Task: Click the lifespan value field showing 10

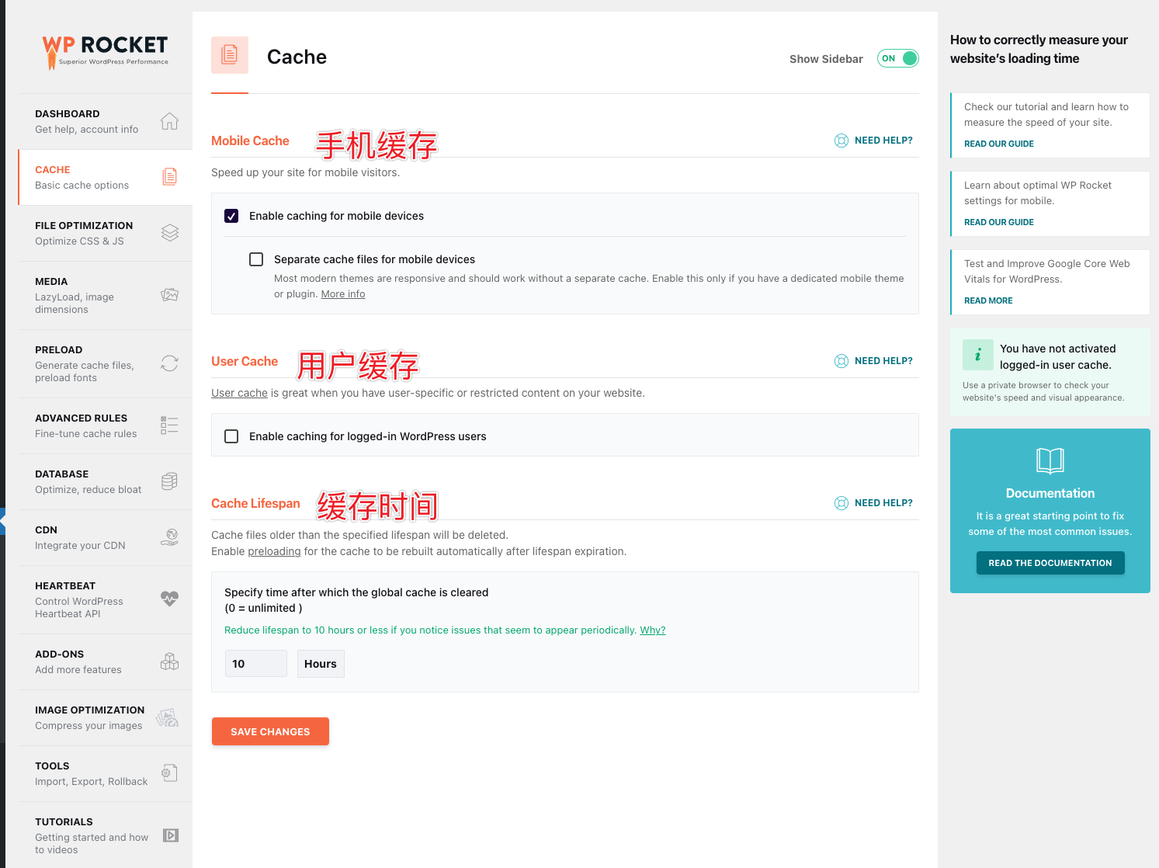Action: pos(256,664)
